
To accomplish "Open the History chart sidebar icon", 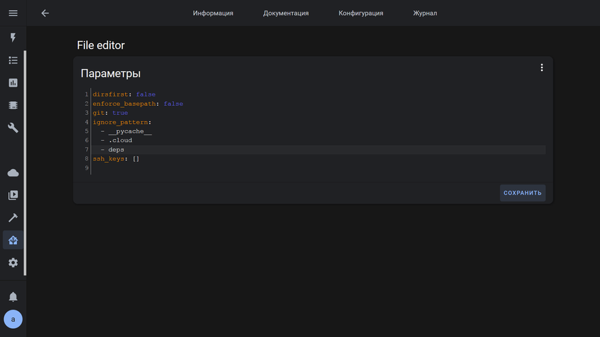I will 13,83.
